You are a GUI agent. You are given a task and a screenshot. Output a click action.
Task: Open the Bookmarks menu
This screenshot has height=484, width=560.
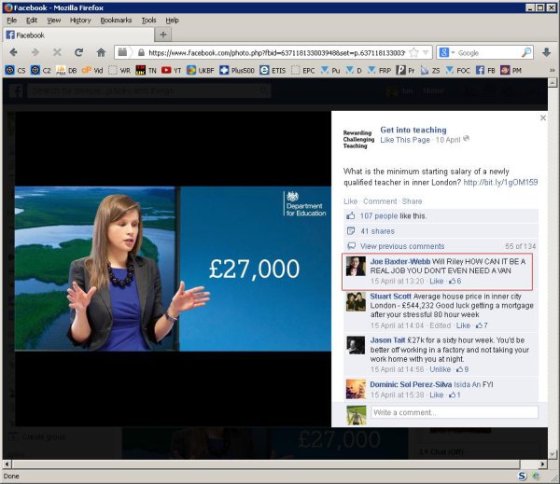[116, 20]
